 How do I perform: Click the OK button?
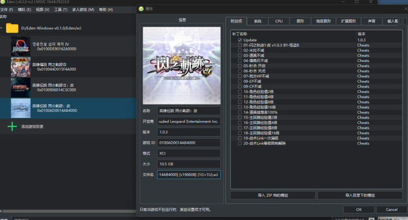point(359,209)
